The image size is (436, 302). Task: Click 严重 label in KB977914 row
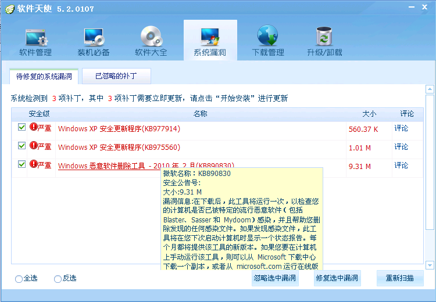45,128
